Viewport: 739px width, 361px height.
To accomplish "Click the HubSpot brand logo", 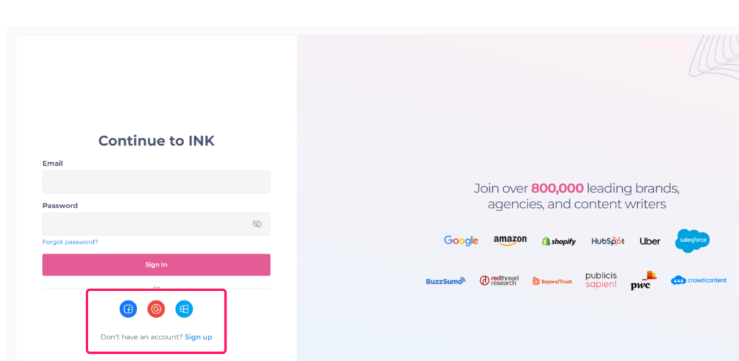I will (x=608, y=241).
